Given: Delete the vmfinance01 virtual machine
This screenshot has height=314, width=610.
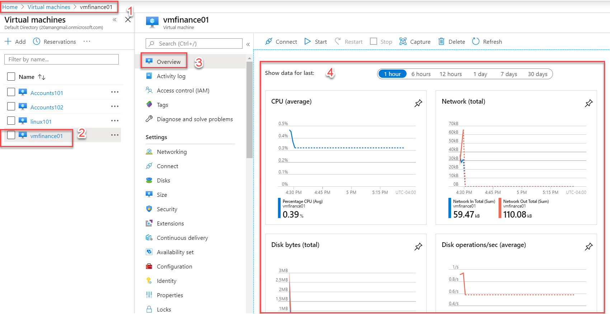Looking at the screenshot, I should [452, 42].
